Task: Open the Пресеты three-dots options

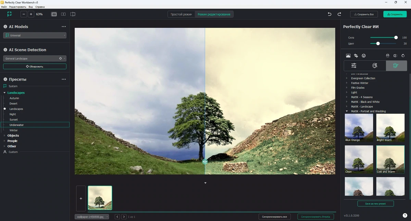Action: pyautogui.click(x=64, y=79)
